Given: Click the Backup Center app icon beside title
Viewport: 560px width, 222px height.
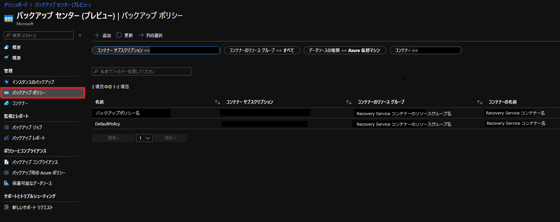Looking at the screenshot, I should tap(9, 19).
